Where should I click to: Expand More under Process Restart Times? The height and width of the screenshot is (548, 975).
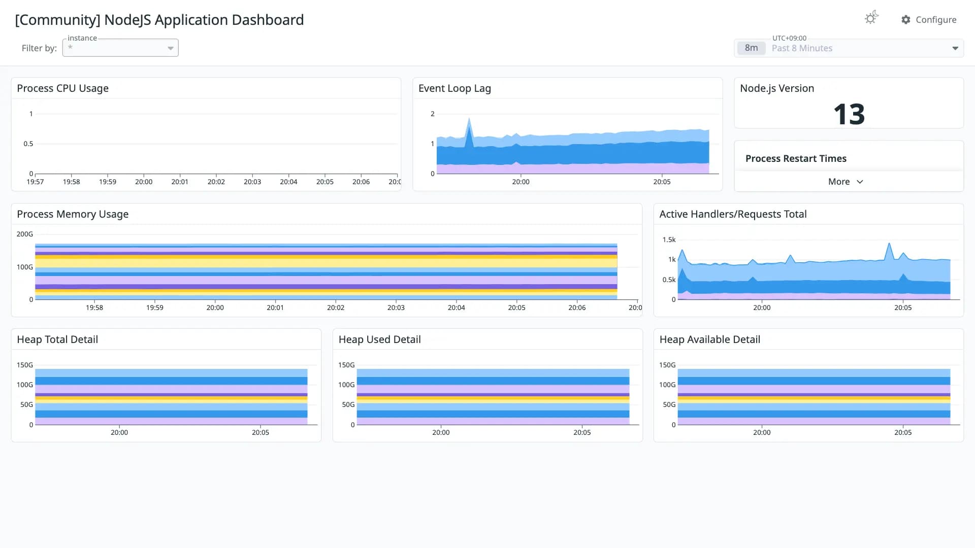click(846, 182)
